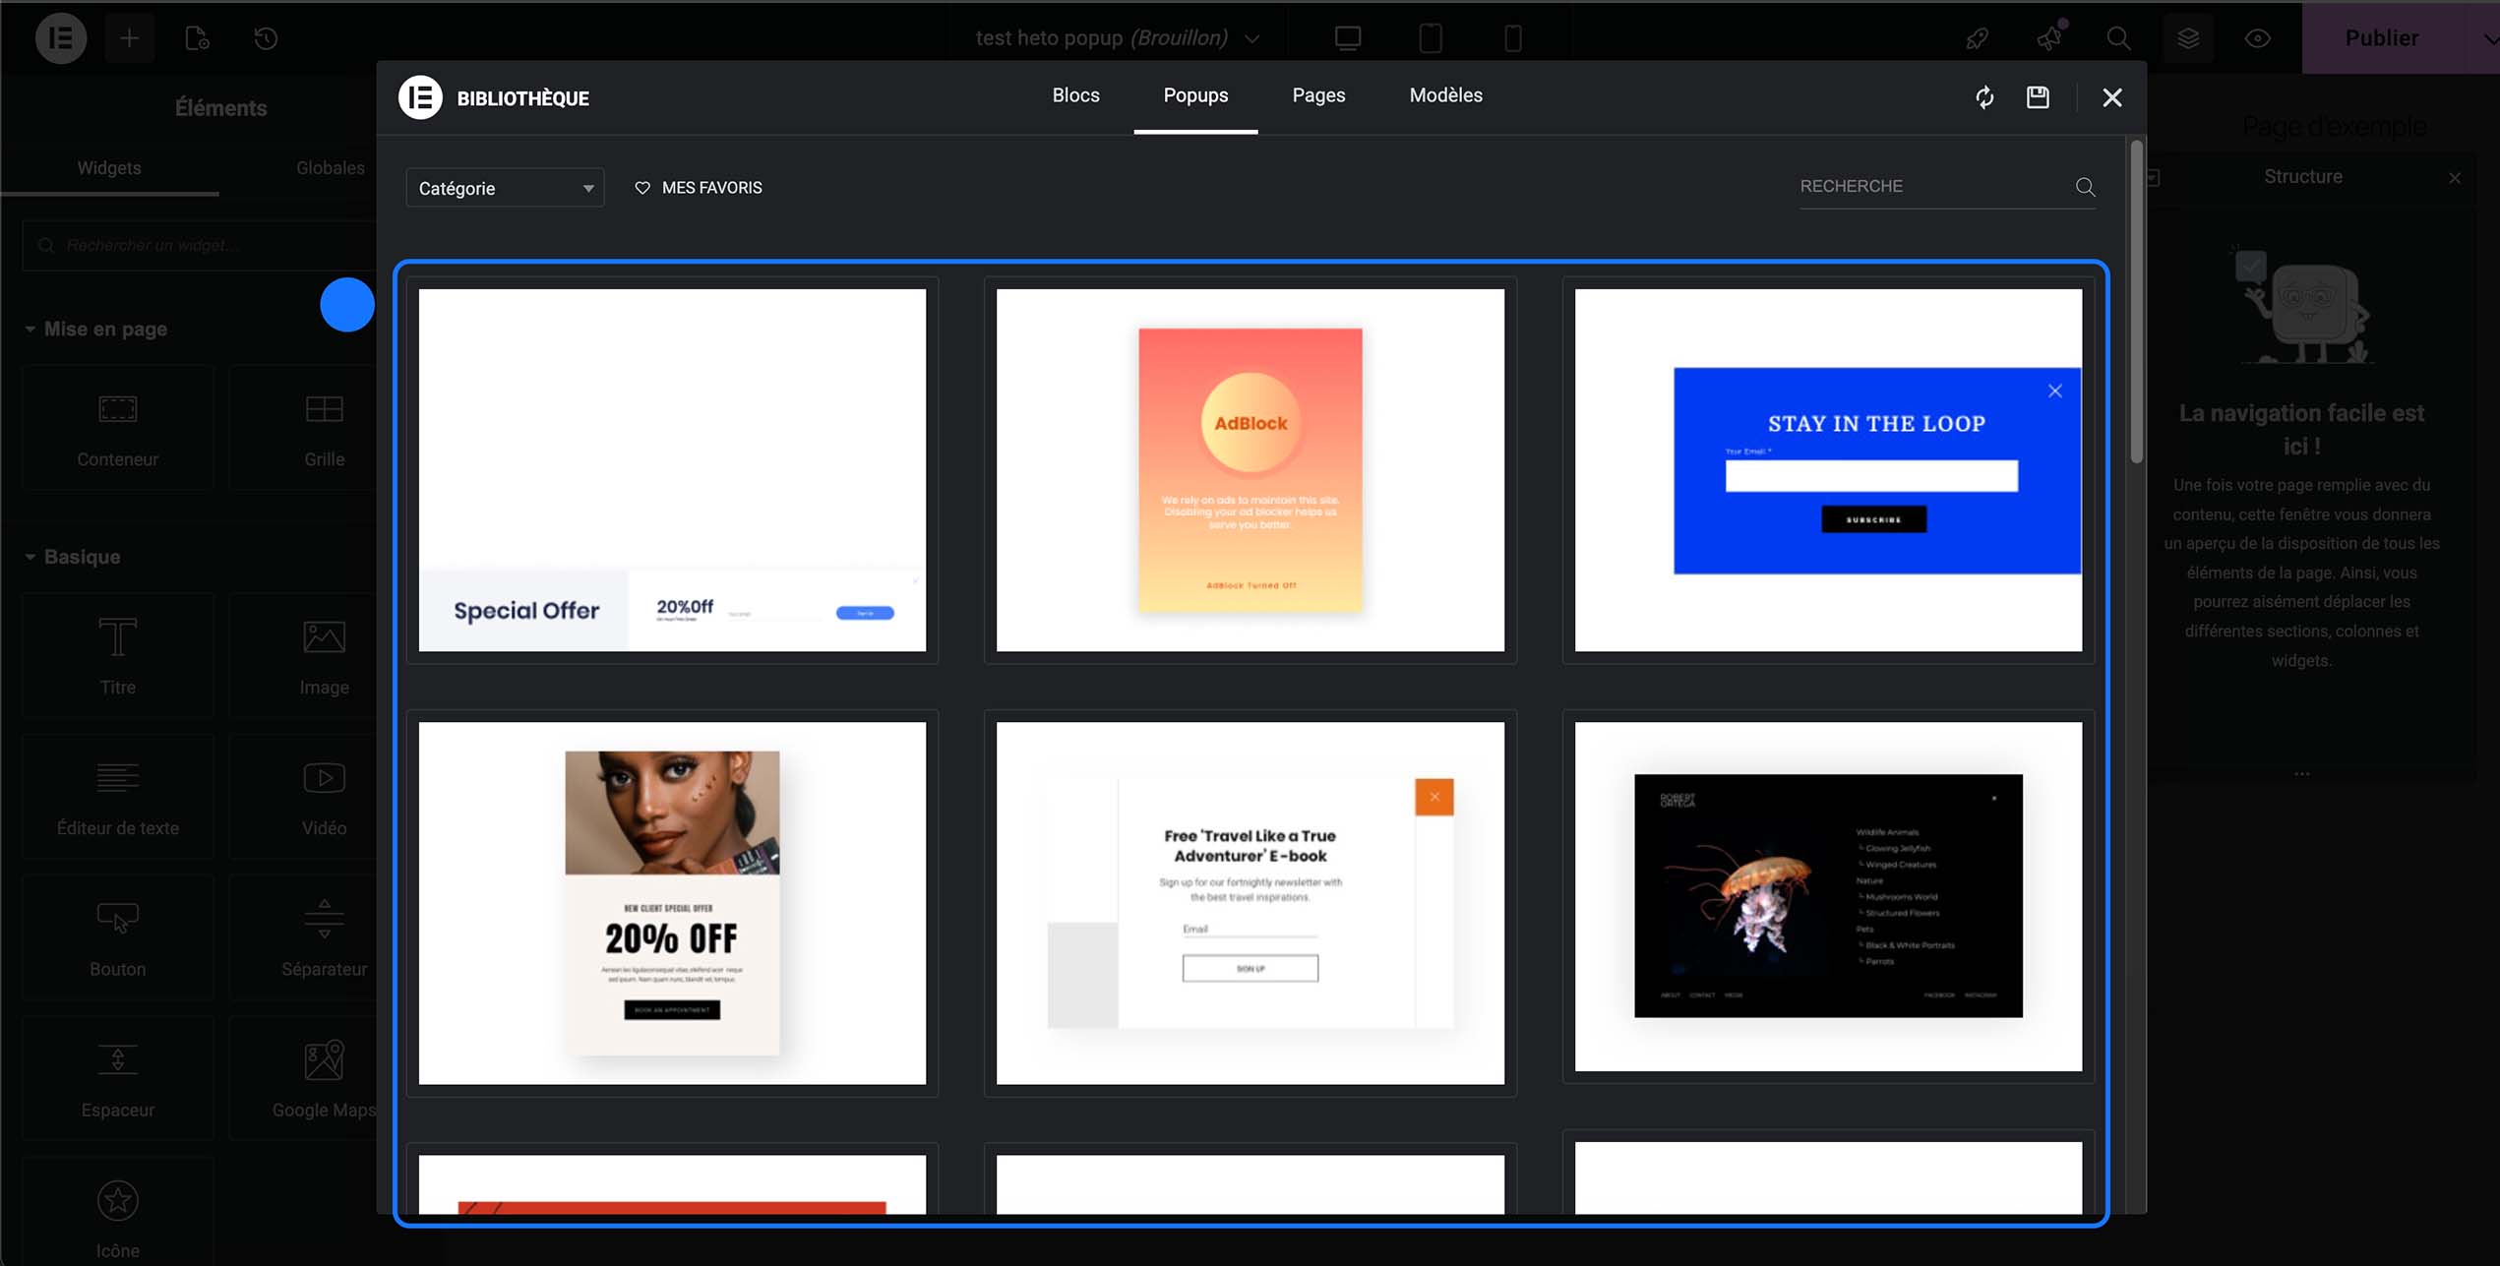
Task: Click the library sync refresh icon
Action: pyautogui.click(x=1984, y=97)
